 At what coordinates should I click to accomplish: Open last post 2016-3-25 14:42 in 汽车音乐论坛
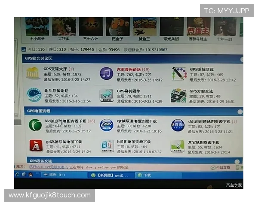pyautogui.click(x=148, y=80)
